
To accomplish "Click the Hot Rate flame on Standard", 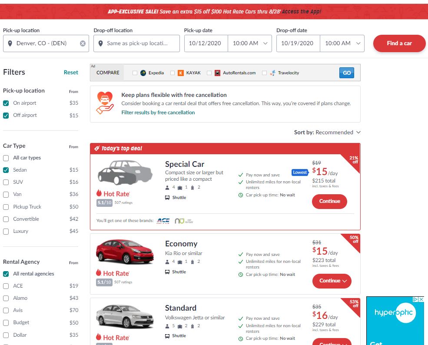I will coord(99,337).
